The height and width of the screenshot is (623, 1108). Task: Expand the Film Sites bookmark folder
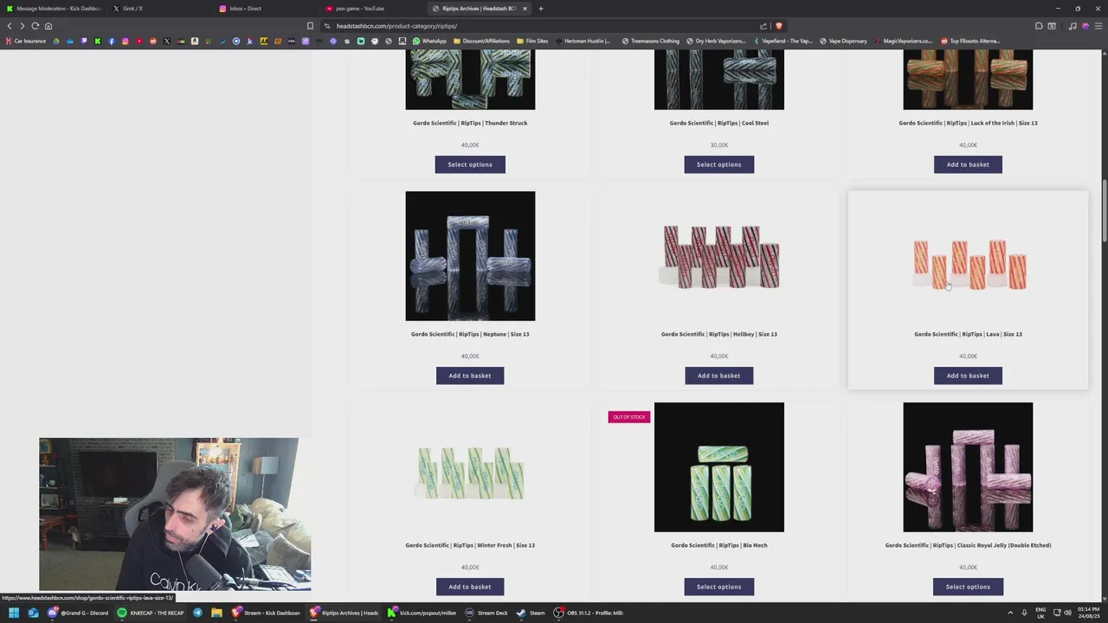(x=532, y=41)
